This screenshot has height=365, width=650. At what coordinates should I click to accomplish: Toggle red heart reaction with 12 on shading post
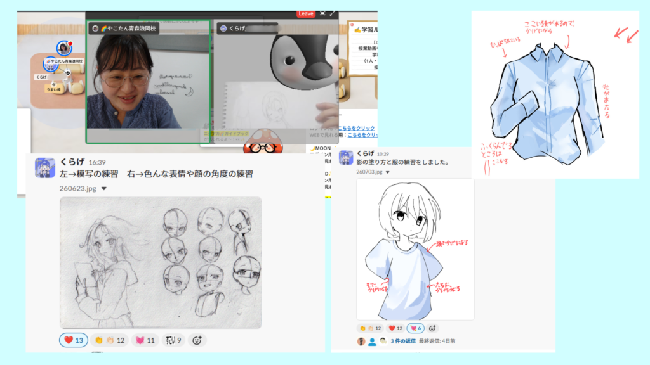pos(395,328)
